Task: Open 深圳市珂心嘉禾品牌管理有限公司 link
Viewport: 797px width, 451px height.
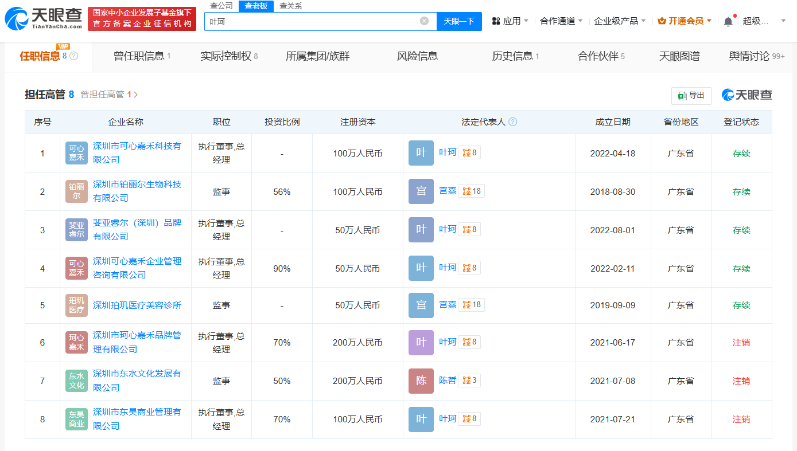Action: 137,343
